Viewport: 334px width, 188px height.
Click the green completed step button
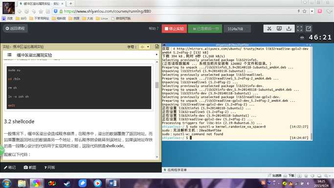pyautogui.click(x=205, y=28)
